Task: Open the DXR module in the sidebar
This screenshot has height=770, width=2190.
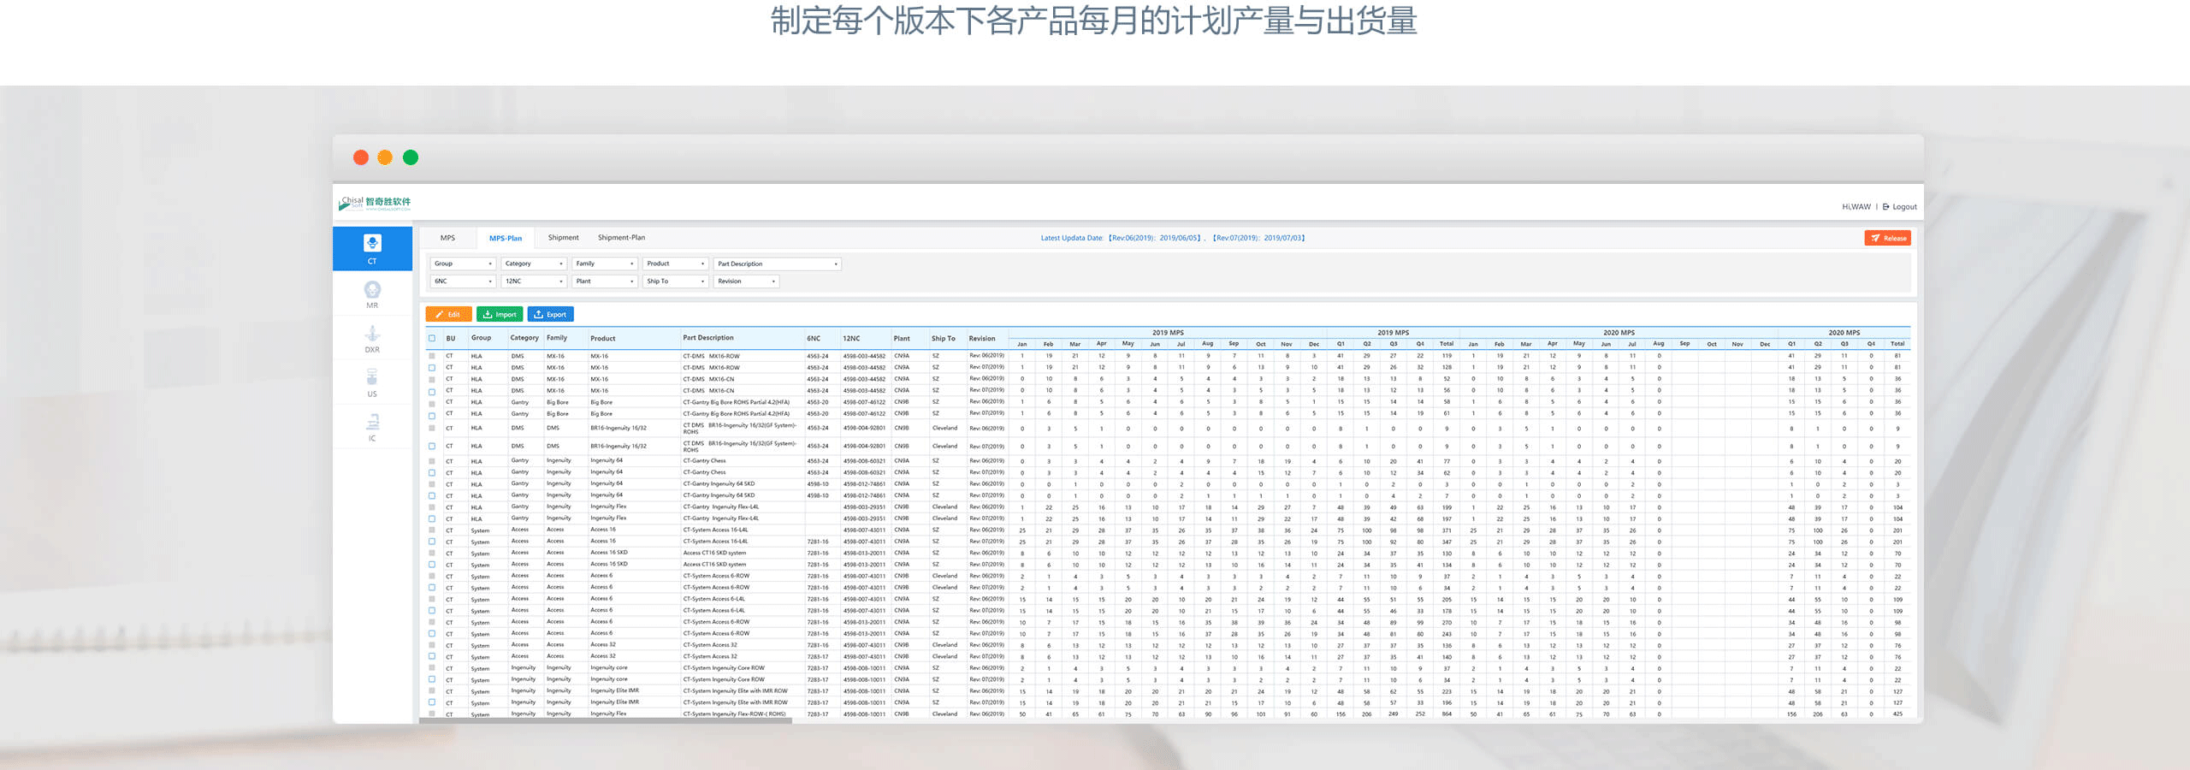Action: 372,338
